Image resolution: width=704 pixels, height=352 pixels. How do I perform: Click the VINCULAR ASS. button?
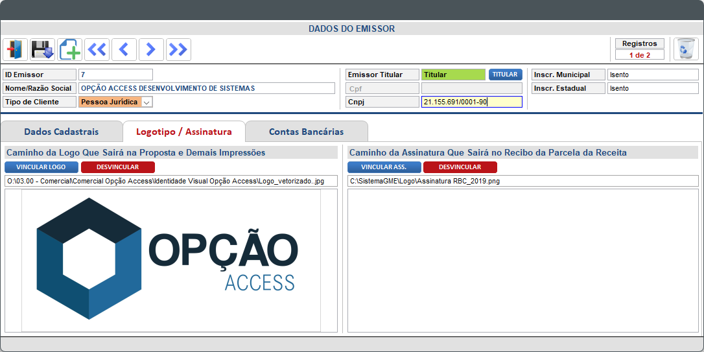(x=384, y=167)
